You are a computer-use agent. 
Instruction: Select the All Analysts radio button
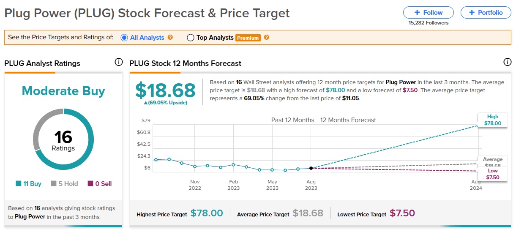click(x=124, y=38)
